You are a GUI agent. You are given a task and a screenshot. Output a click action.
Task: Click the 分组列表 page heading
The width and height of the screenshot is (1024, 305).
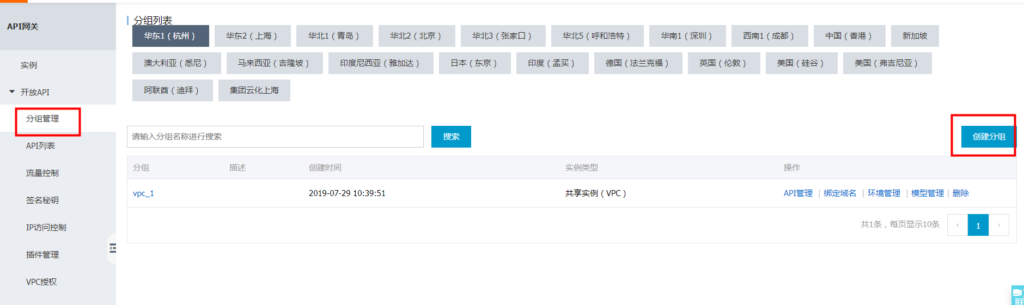click(x=153, y=20)
